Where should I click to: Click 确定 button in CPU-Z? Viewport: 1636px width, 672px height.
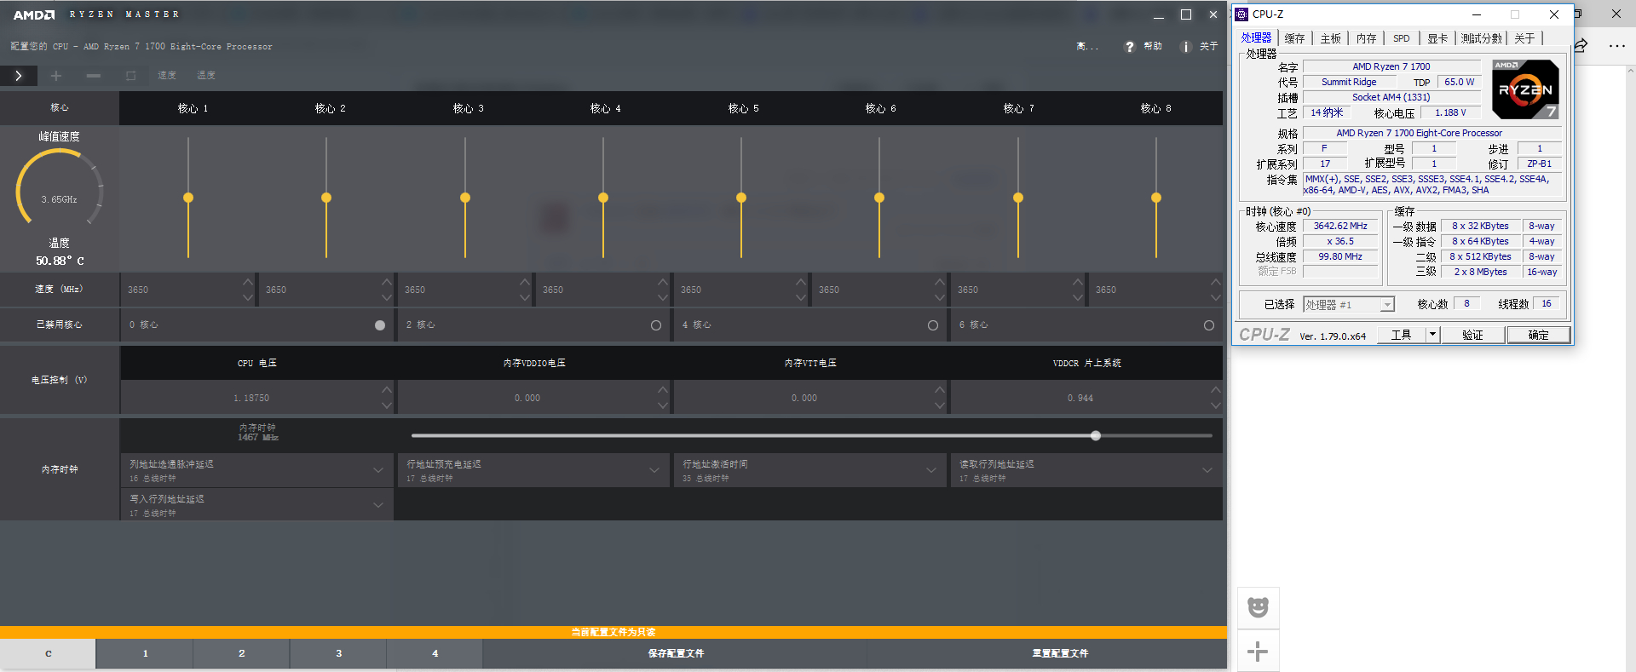point(1538,335)
